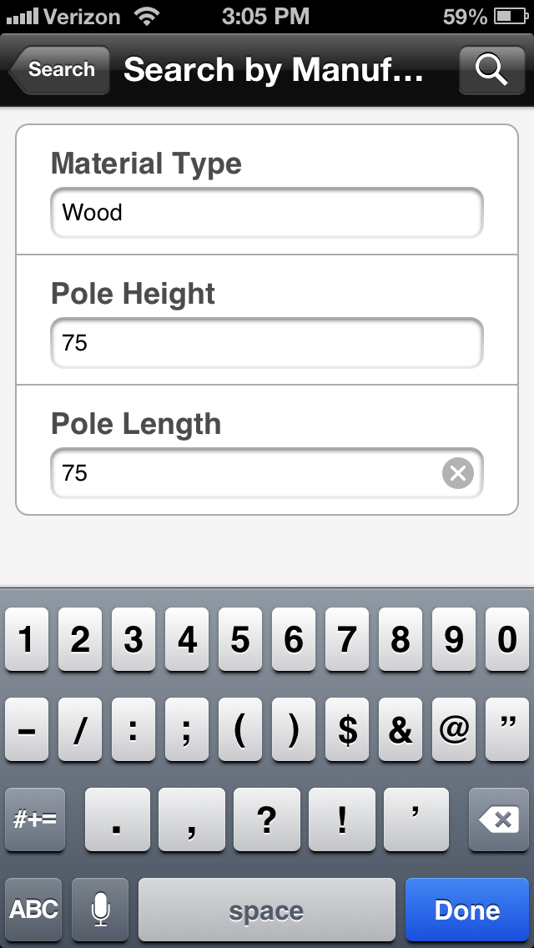
Task: Tap the dollar sign key
Action: tap(347, 729)
